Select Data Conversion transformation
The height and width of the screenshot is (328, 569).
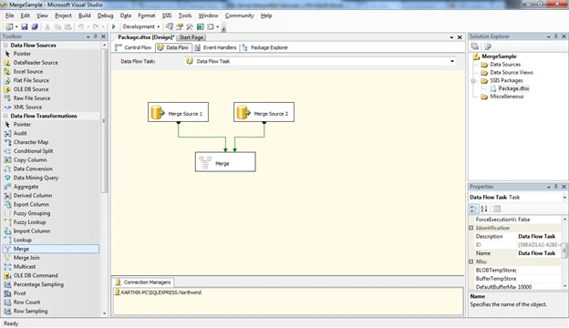[x=33, y=169]
